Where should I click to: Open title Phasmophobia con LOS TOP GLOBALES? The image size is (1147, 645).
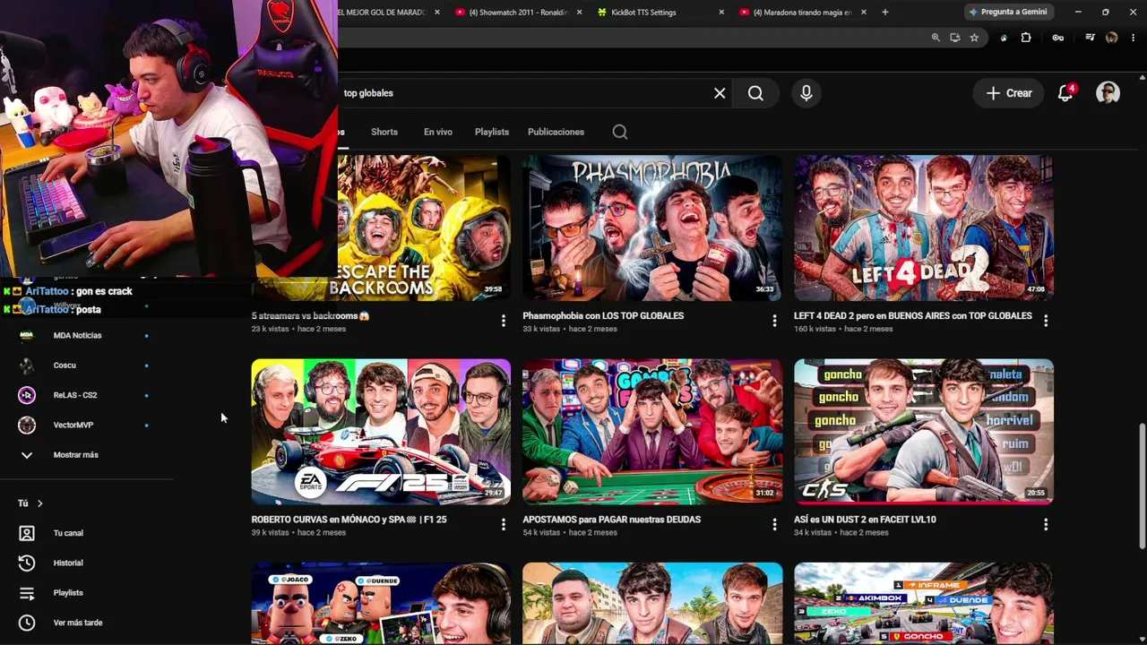click(603, 315)
